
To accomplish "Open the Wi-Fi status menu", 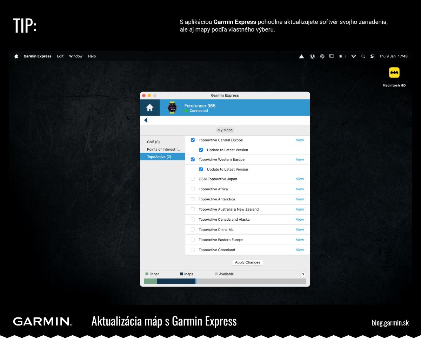I will (354, 56).
